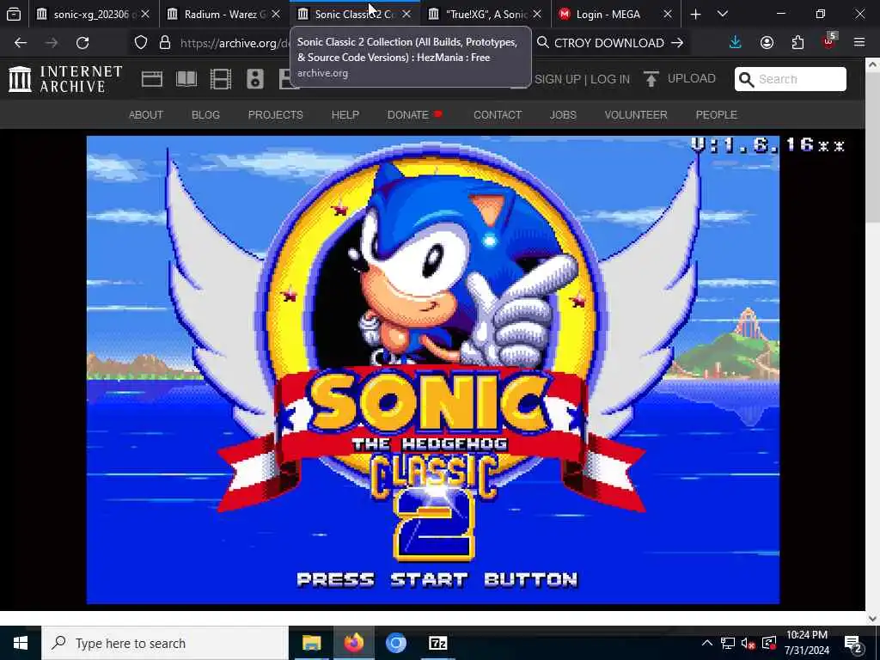Open the CONTACT menu item

pos(498,114)
